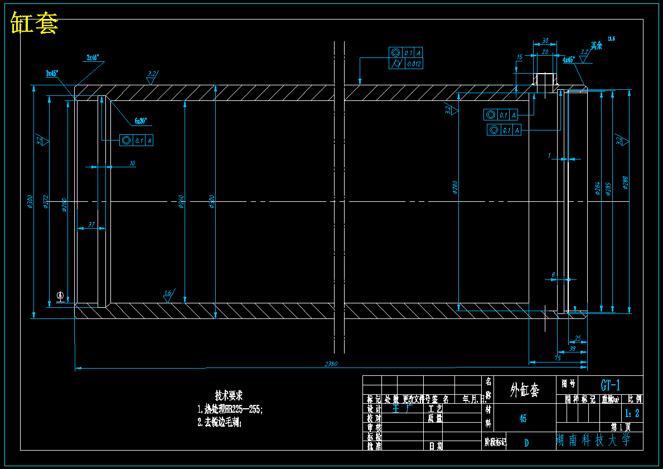Select the 25 dimension text
The image size is (663, 469).
coord(578,339)
